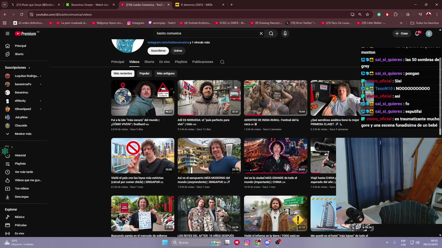
Task: Open the tab search dropdown in Chrome
Action: click(4, 5)
